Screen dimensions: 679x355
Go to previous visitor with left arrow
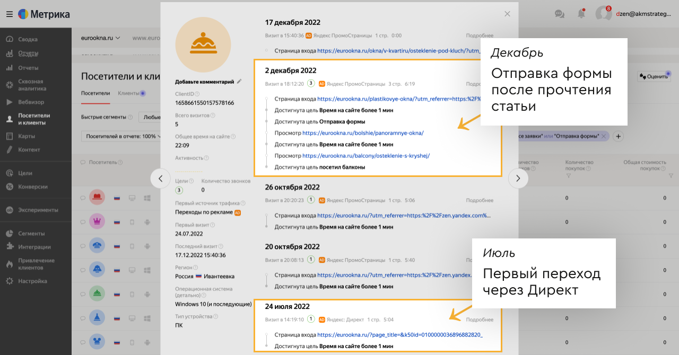tap(161, 179)
